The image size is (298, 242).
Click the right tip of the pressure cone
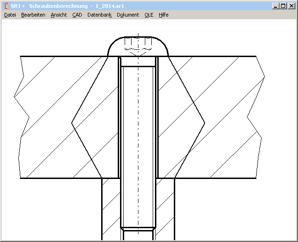(x=204, y=123)
